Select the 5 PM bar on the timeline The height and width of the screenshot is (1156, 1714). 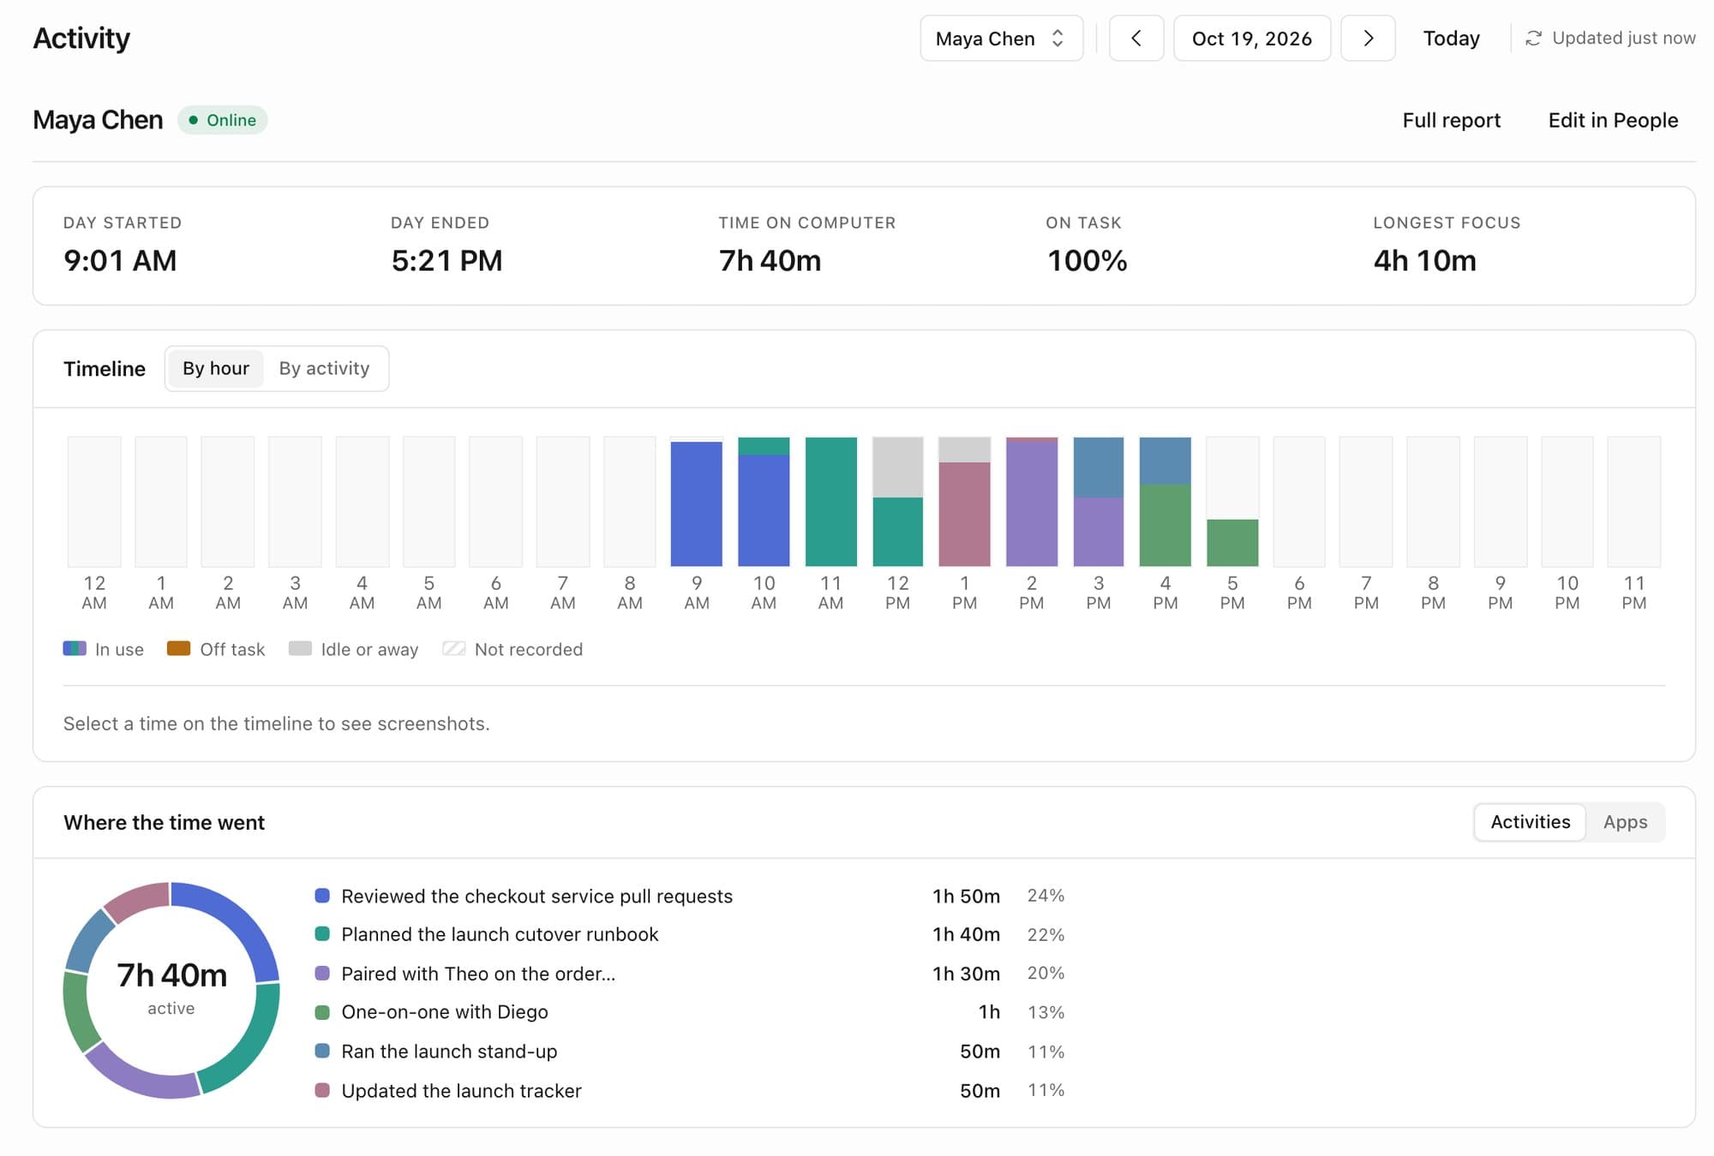point(1232,502)
